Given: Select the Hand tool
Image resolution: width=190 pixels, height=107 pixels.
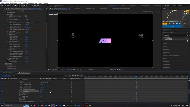Looking at the screenshot, I should point(8,6).
